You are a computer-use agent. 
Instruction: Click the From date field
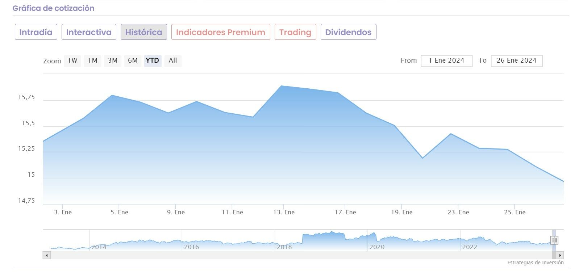tap(446, 61)
